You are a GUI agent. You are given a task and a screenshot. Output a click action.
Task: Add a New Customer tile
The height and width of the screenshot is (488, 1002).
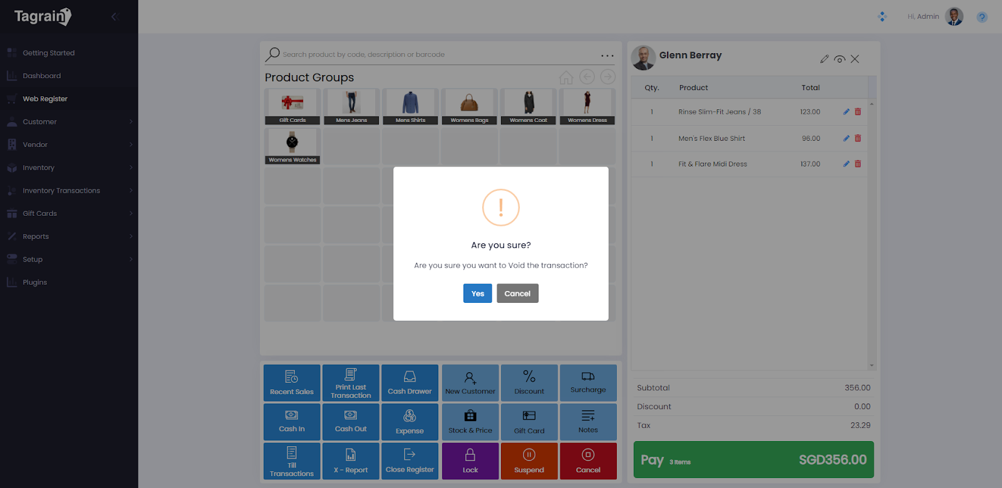[470, 383]
